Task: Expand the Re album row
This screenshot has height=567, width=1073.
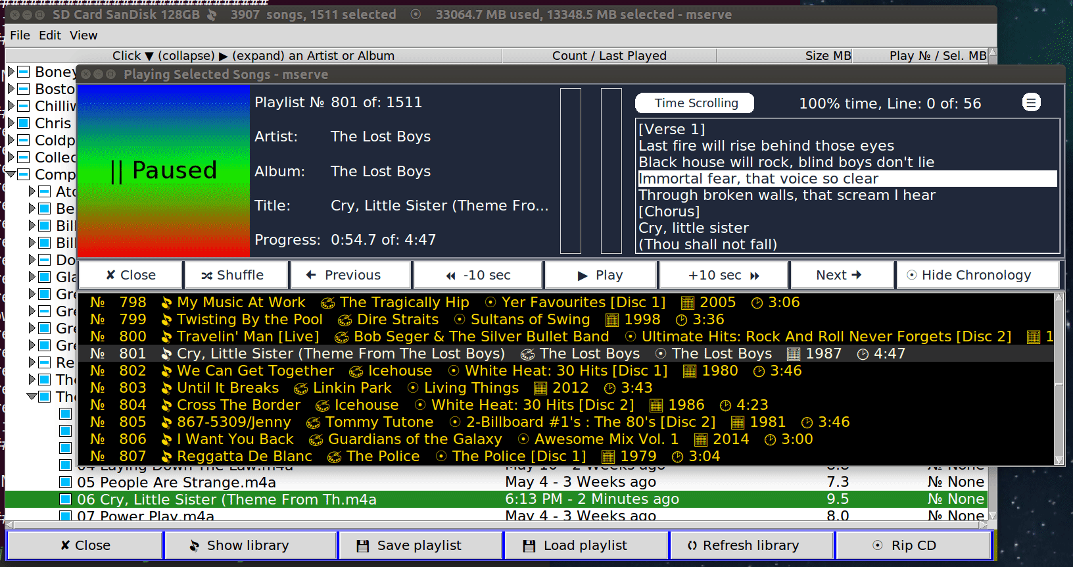Action: (x=32, y=362)
